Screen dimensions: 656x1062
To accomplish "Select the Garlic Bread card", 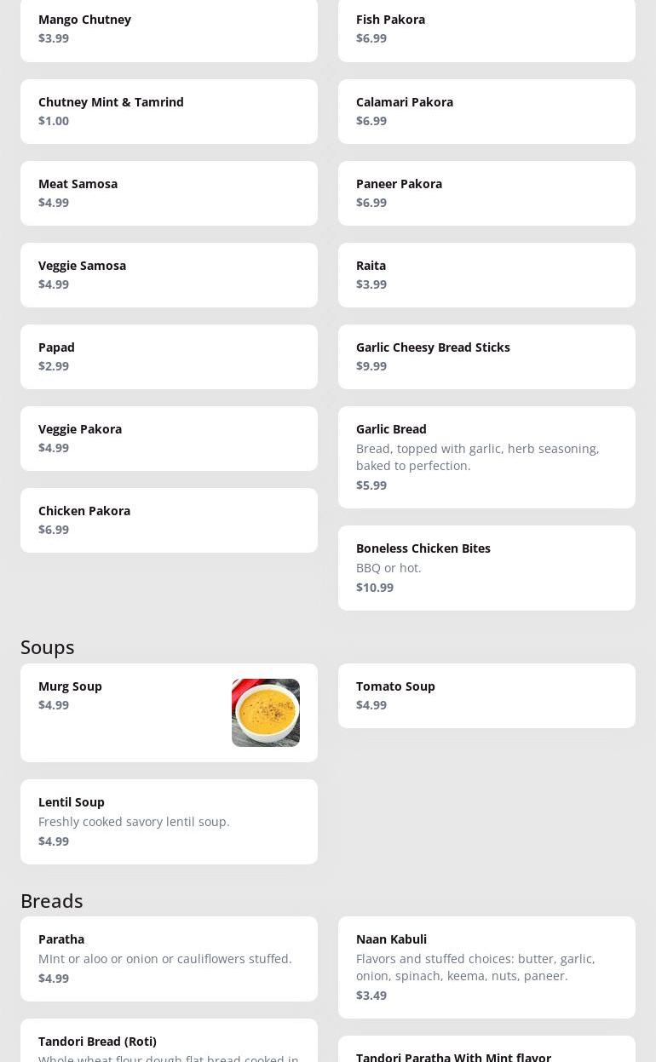I will [486, 457].
